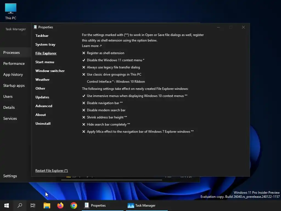Open the Uninstall section

coord(43,123)
